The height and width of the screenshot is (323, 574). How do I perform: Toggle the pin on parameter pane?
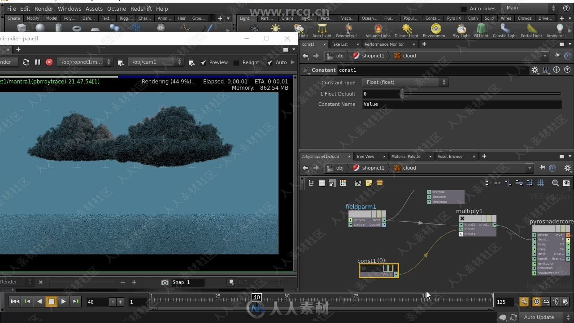pos(558,56)
